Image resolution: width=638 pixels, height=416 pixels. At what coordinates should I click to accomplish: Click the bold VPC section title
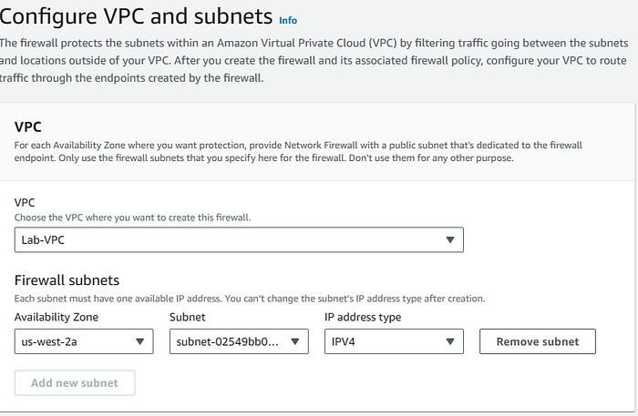coord(29,127)
